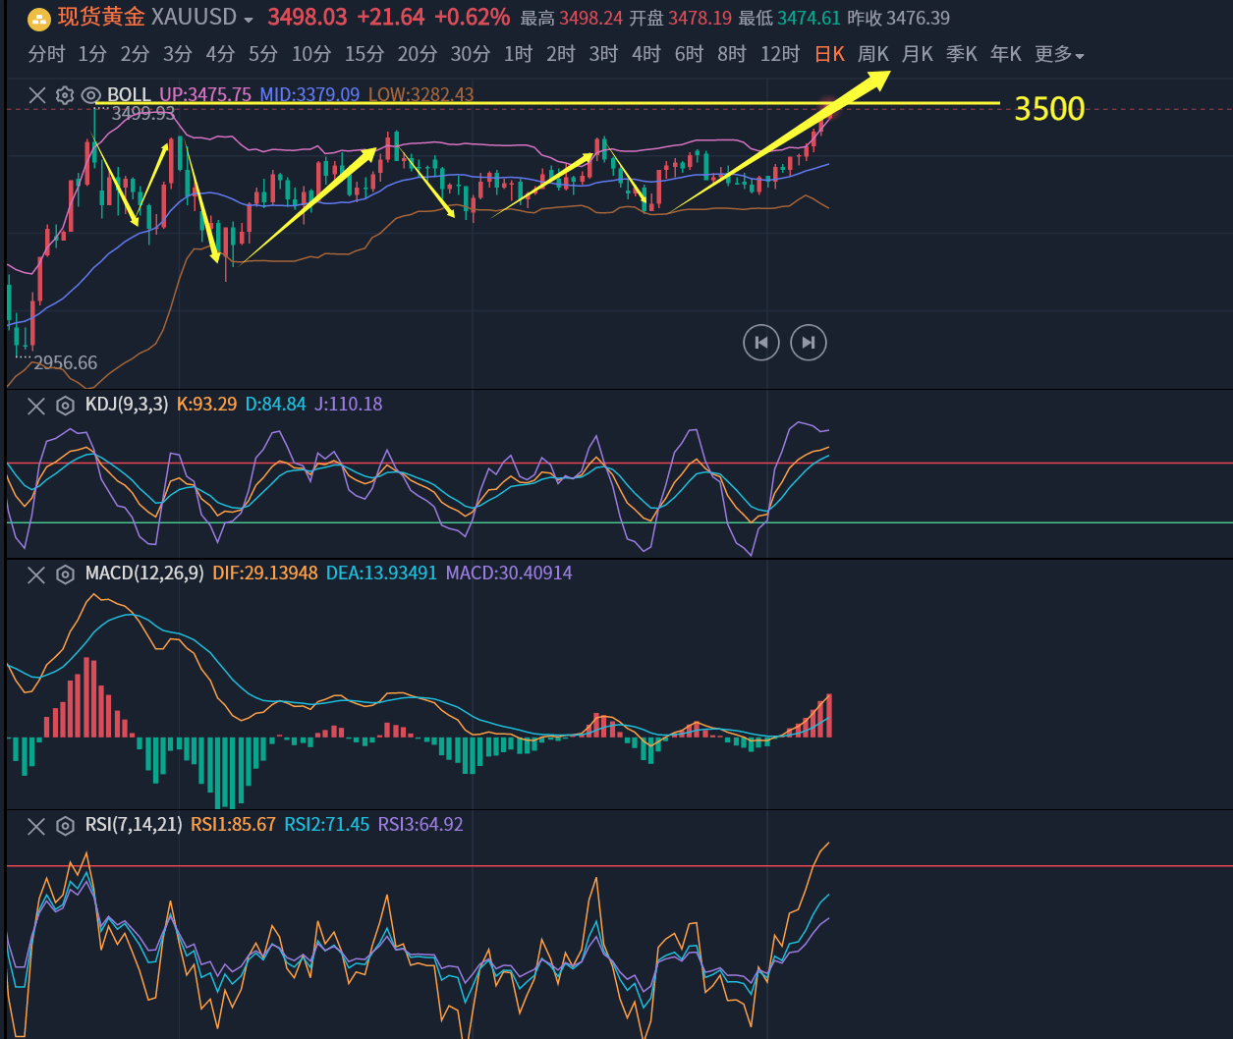Screen dimensions: 1233x1039
Task: Close the KDJ indicator panel
Action: pos(36,406)
